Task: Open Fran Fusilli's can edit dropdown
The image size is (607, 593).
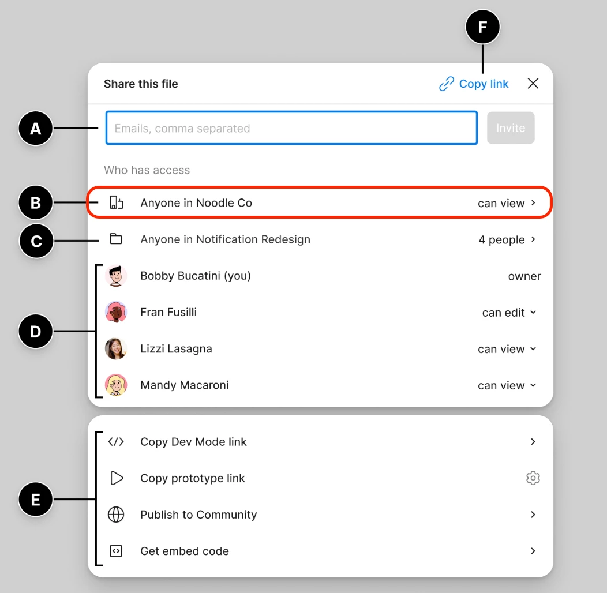Action: (x=509, y=313)
